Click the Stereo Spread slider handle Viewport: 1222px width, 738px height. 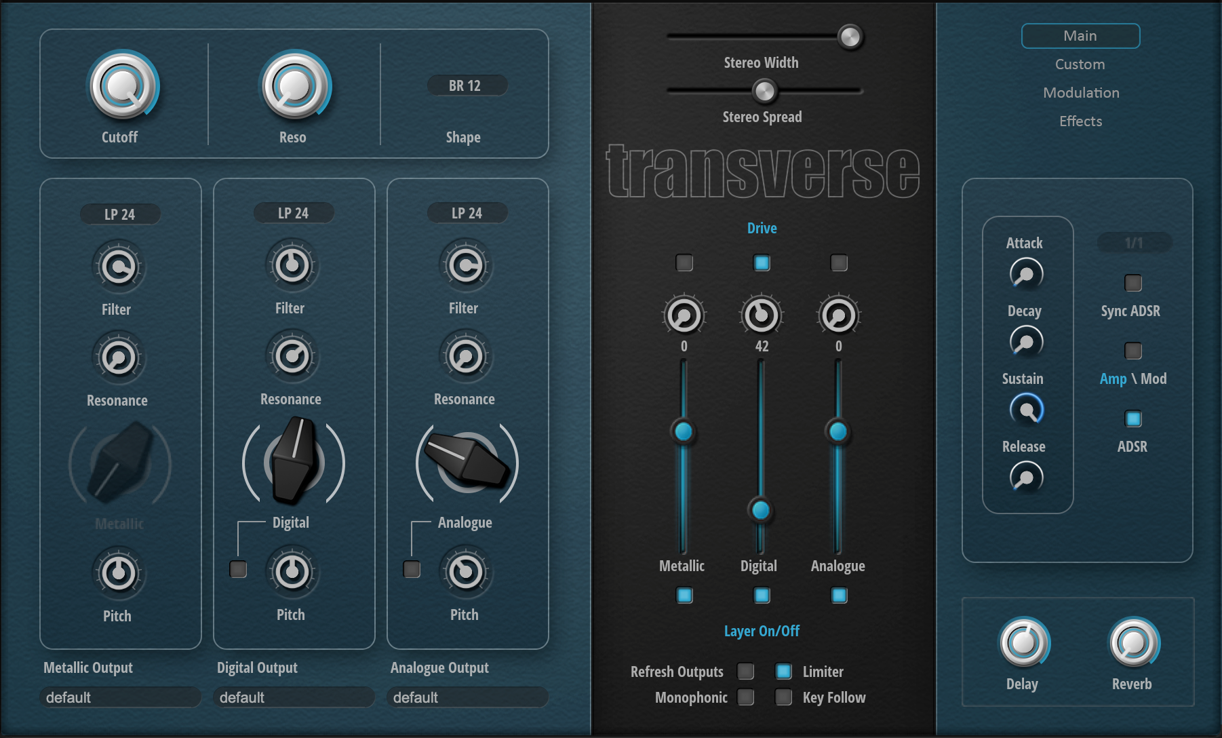coord(765,91)
